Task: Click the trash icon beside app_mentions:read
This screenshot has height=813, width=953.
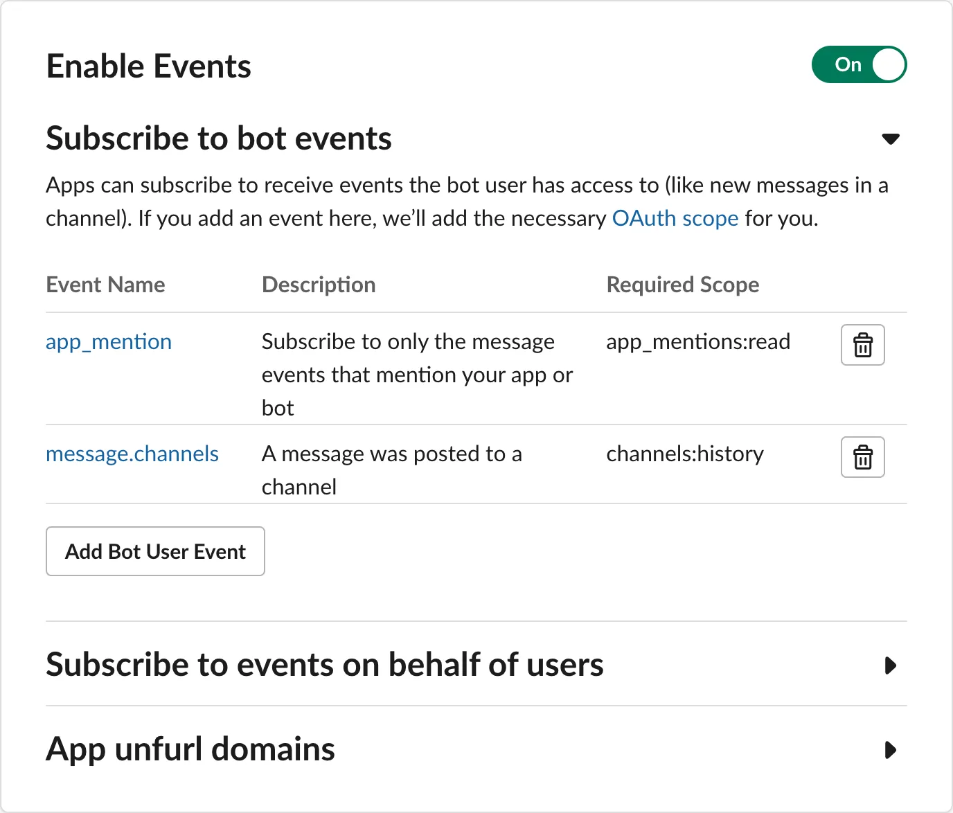Action: click(x=862, y=344)
